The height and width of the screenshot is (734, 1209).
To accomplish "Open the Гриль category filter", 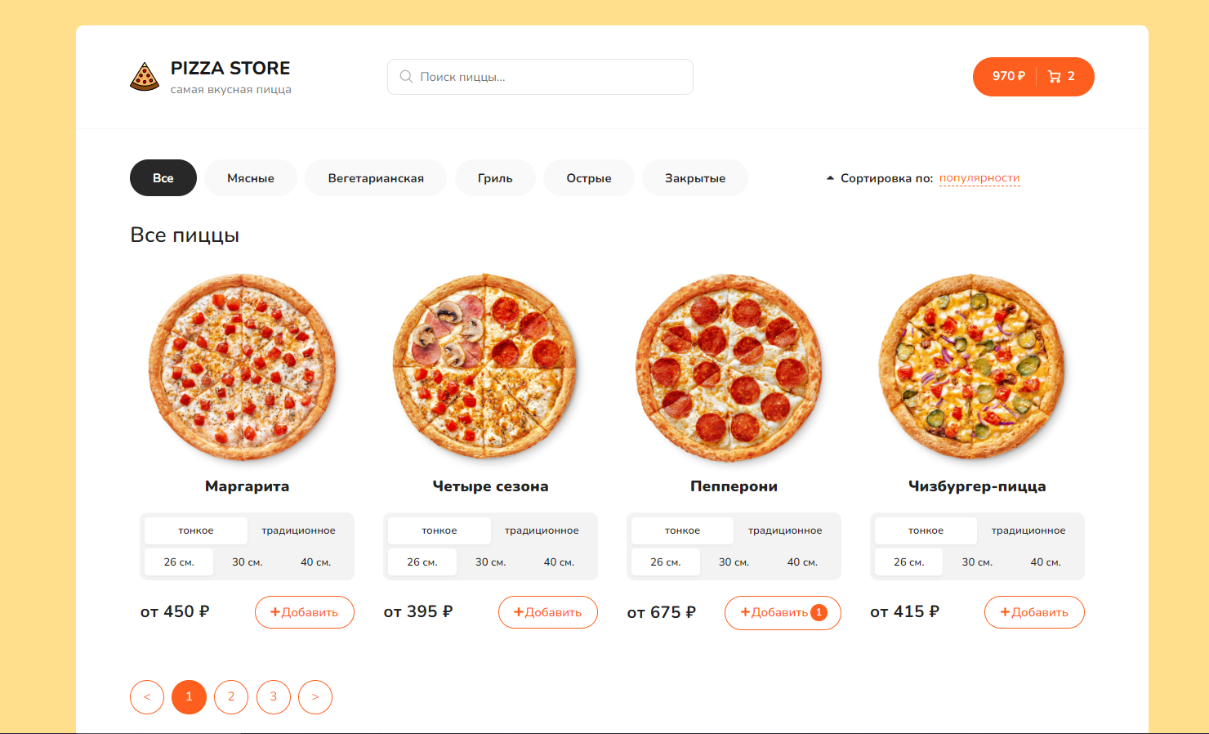I will (495, 177).
